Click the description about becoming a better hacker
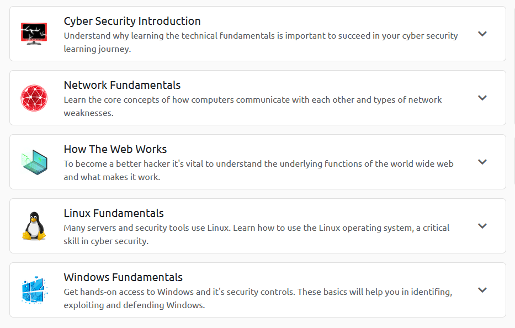This screenshot has width=515, height=328. click(x=258, y=164)
